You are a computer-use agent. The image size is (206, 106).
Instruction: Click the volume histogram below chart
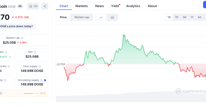click(131, 97)
